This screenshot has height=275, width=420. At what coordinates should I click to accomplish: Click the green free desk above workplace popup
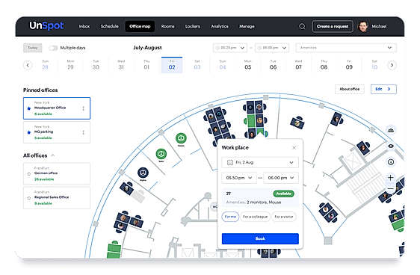point(252,121)
